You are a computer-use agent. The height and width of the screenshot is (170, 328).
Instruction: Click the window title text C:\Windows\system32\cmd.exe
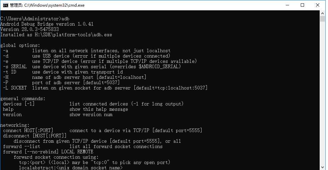[54, 5]
